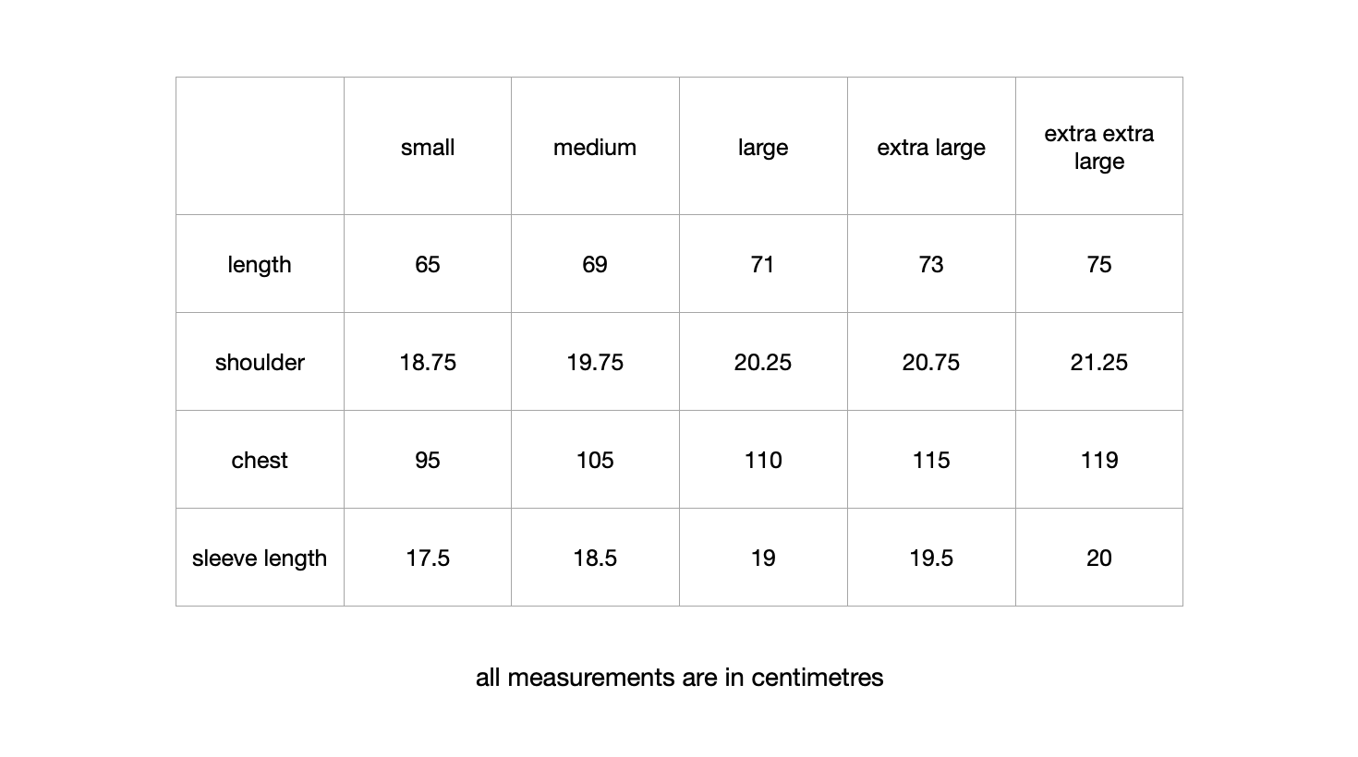
Task: Click the small sleeve length value 17.5
Action: click(428, 559)
